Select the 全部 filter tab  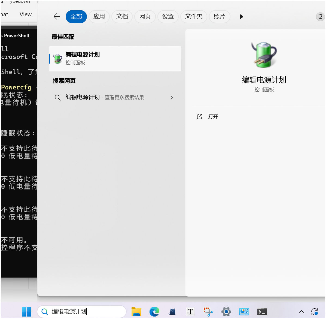tap(76, 16)
